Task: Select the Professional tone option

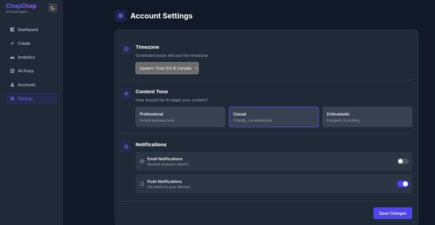Action: click(180, 117)
